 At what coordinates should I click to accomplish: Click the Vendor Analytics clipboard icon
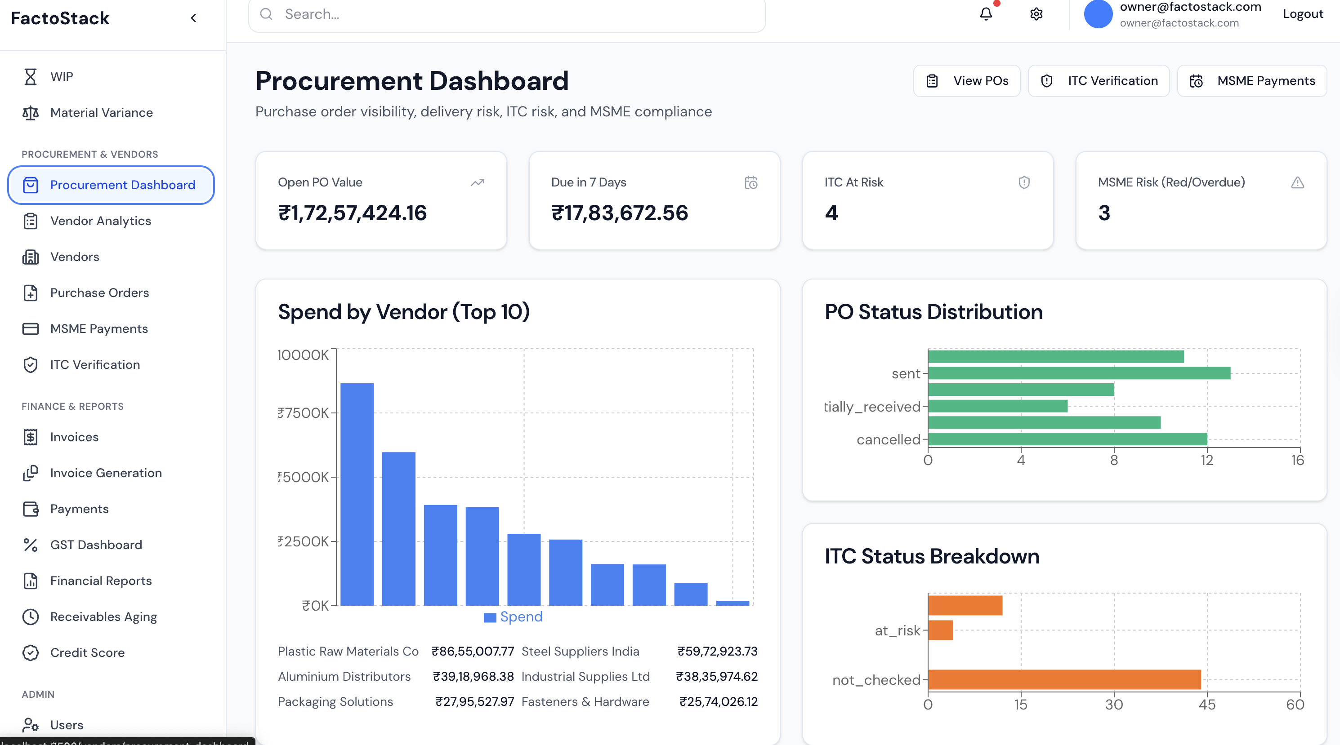(x=31, y=221)
